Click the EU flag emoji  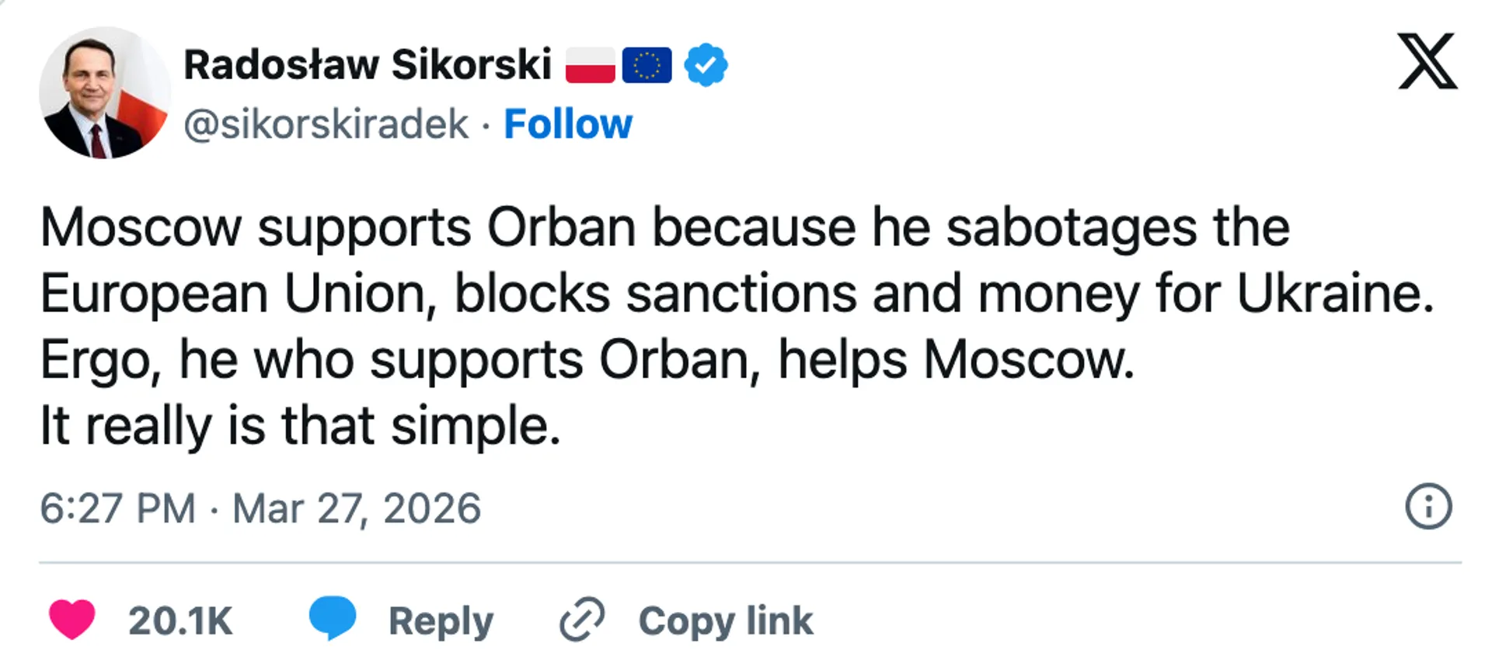pos(647,64)
